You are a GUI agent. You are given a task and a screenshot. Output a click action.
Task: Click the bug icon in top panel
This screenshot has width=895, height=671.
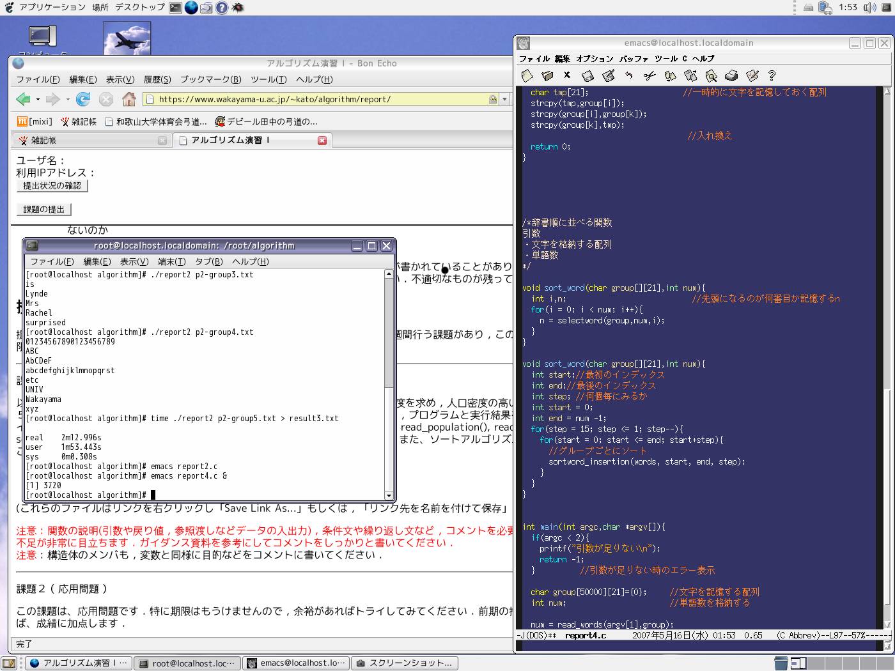tap(237, 8)
